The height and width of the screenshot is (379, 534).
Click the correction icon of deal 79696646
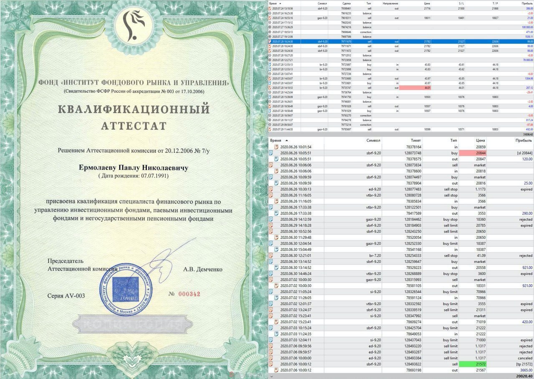click(270, 32)
